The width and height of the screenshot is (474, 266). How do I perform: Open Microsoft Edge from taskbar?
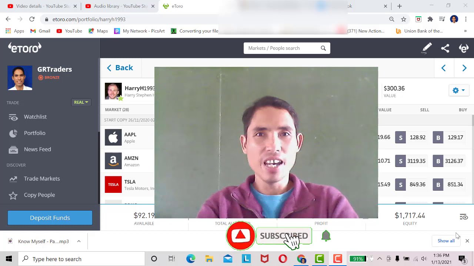tap(191, 259)
